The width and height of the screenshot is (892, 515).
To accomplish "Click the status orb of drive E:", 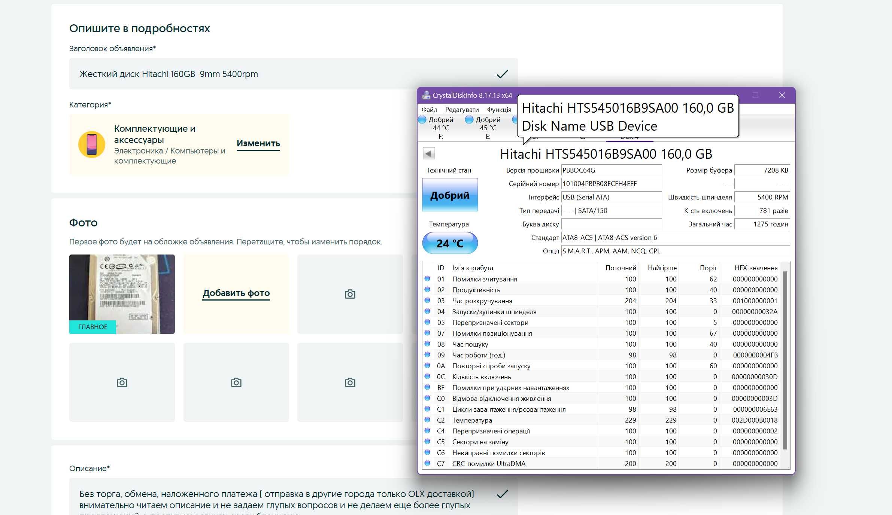I will pyautogui.click(x=469, y=119).
